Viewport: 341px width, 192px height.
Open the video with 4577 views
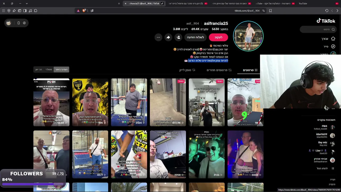coord(90,154)
